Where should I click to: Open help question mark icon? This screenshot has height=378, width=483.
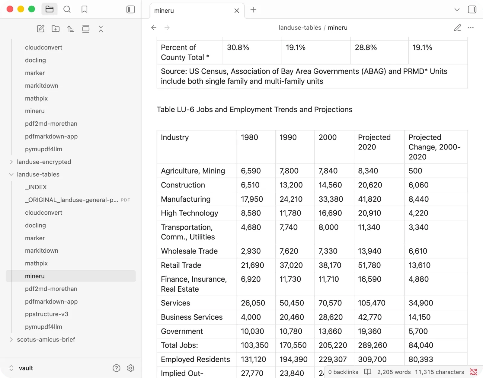(x=117, y=368)
